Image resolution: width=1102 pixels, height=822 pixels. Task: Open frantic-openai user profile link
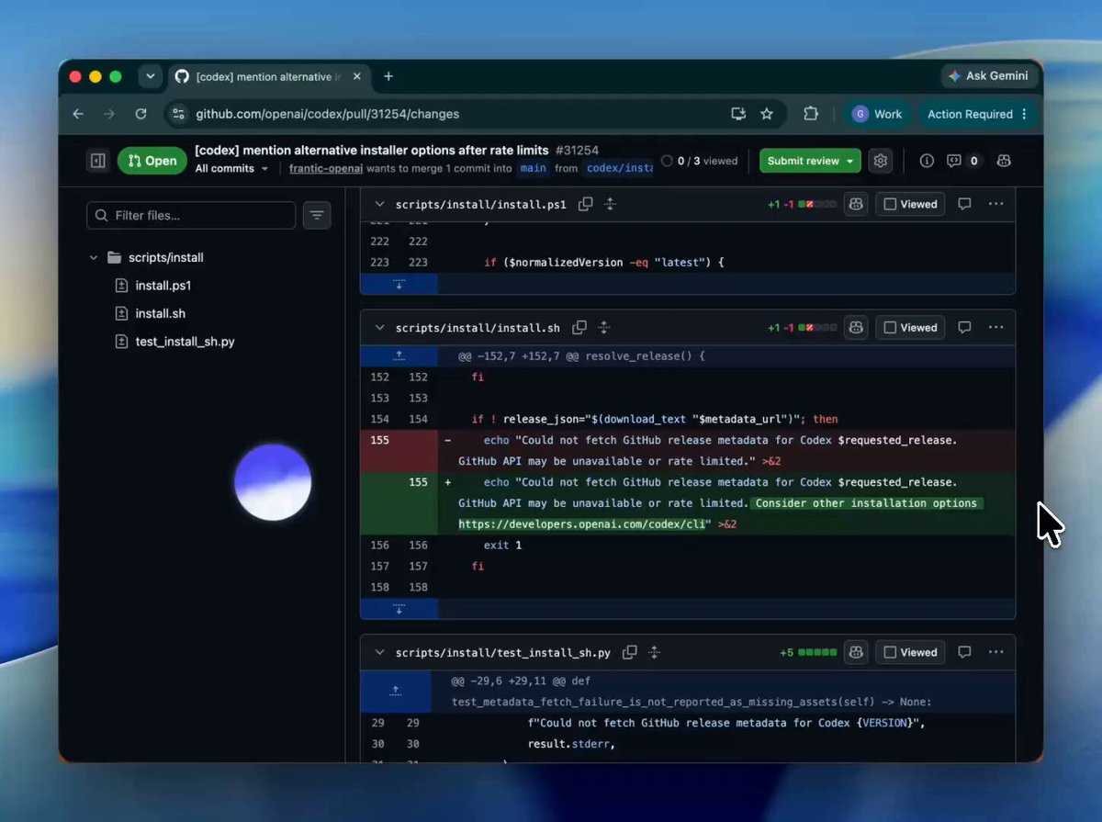(x=327, y=169)
